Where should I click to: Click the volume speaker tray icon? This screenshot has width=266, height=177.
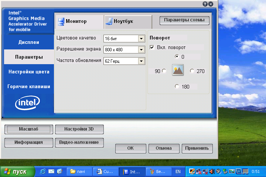[x=212, y=171]
